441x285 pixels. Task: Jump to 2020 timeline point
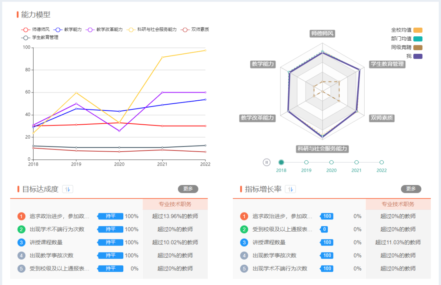point(332,162)
